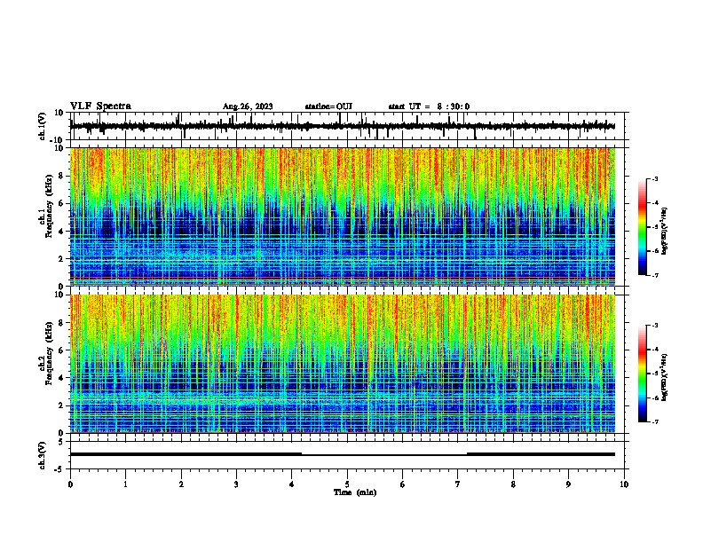Select the date text "Aug.26, 2023"
703x543 pixels.
[248, 106]
